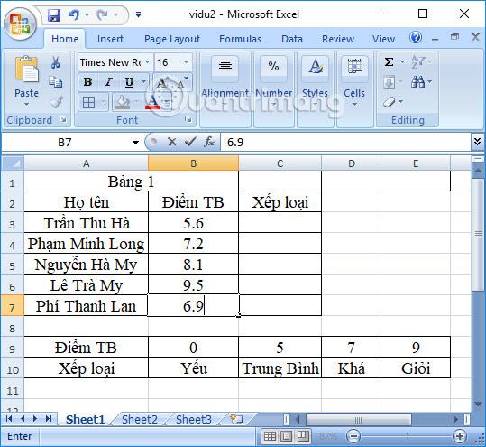
Task: Apply red Font Color
Action: (x=152, y=102)
